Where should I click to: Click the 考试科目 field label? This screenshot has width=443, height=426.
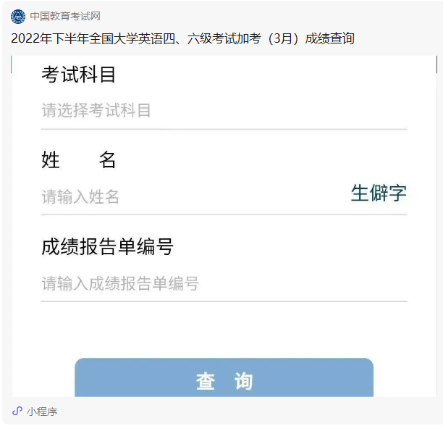coord(79,75)
